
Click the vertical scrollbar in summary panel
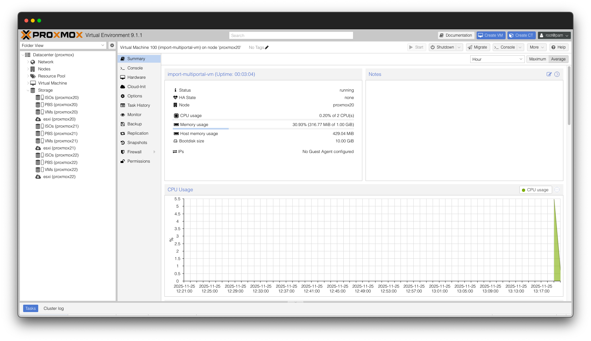click(569, 96)
